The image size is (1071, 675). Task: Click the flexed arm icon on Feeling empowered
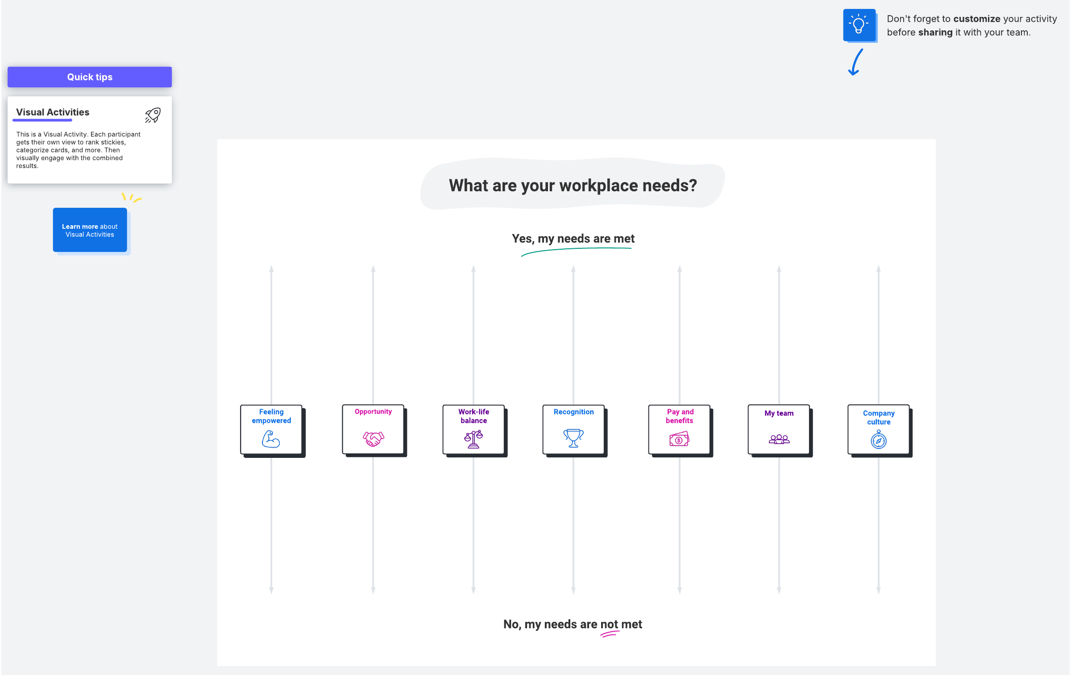(x=270, y=439)
